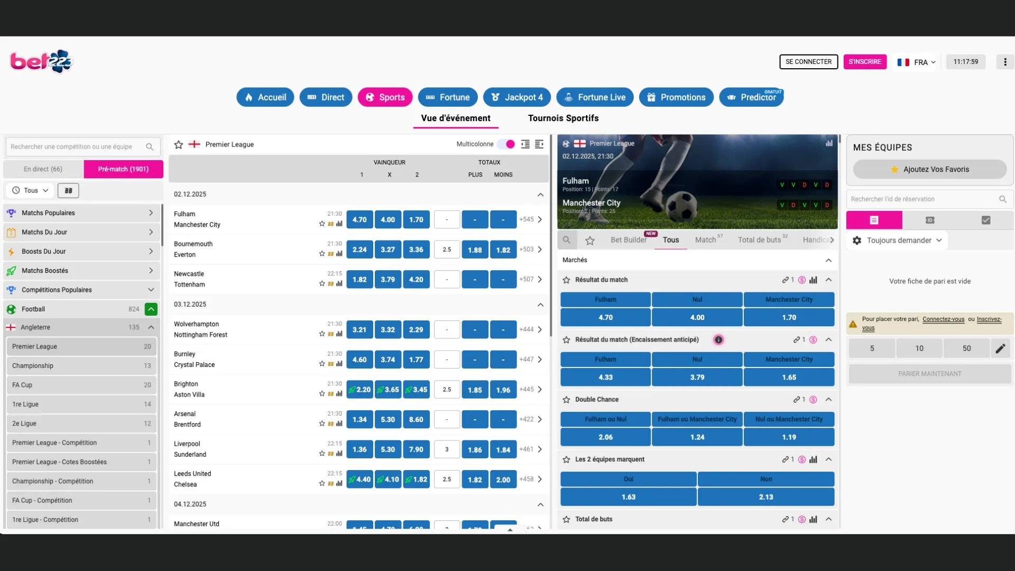Image resolution: width=1015 pixels, height=571 pixels.
Task: Open the Toujours demander dropdown
Action: click(899, 240)
